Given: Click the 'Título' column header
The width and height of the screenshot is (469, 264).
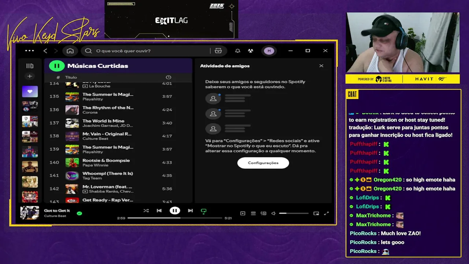Looking at the screenshot, I should click(x=71, y=77).
